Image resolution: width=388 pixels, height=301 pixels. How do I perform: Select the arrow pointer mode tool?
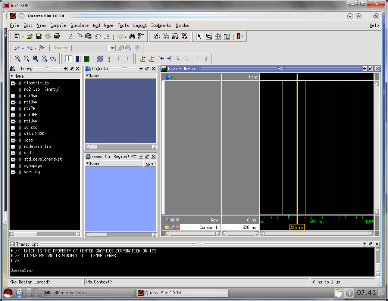pos(200,37)
